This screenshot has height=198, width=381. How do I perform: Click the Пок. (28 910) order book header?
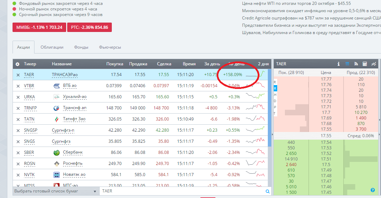point(291,73)
